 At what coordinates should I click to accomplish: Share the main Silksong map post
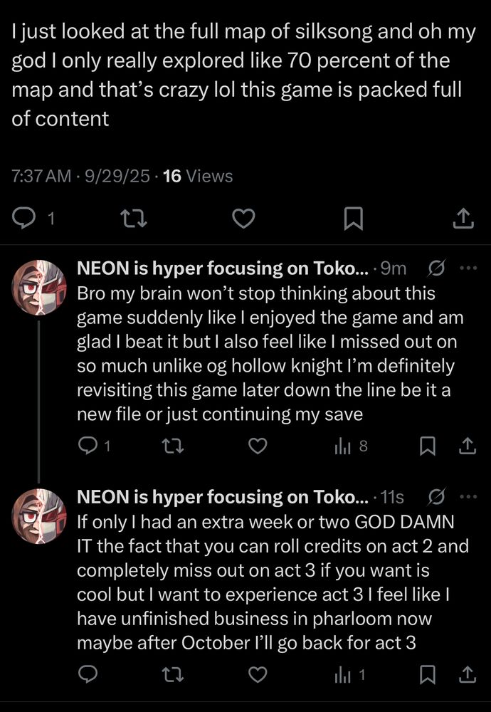coord(463,219)
